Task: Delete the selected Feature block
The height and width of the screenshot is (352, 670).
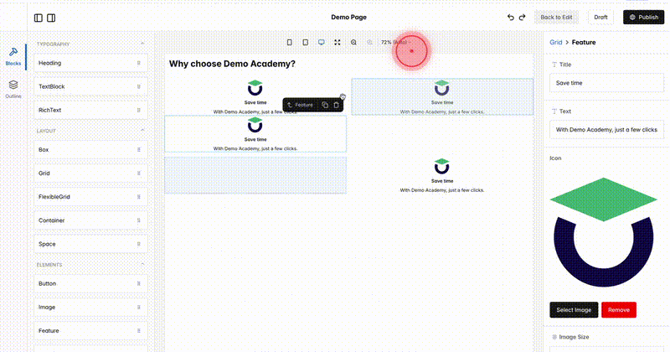Action: coord(337,105)
